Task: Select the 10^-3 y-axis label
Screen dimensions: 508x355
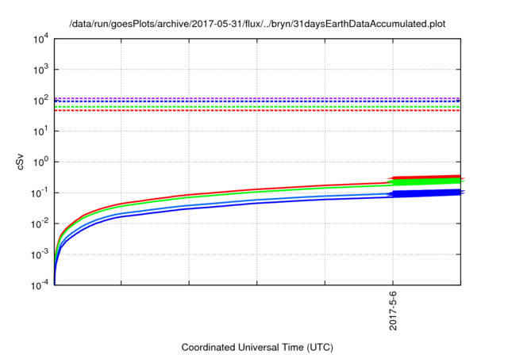Action: [40, 254]
